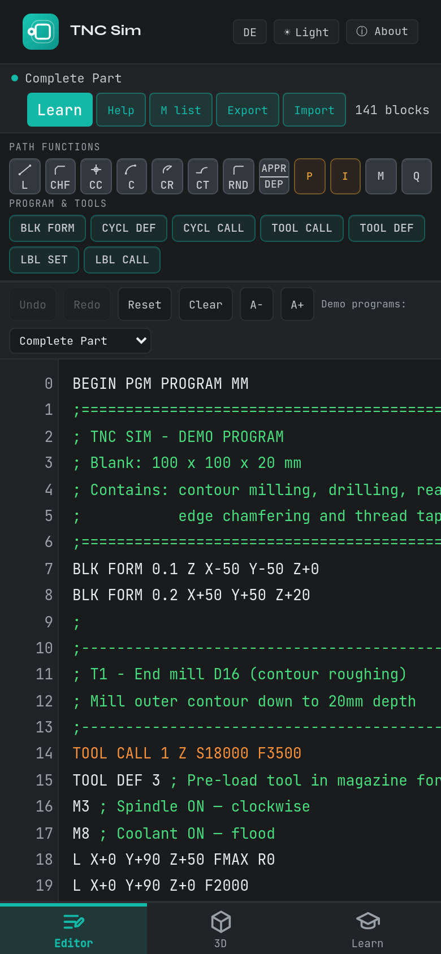Click the edge chamfering comment line
Image resolution: width=441 pixels, height=954 pixels.
(257, 516)
